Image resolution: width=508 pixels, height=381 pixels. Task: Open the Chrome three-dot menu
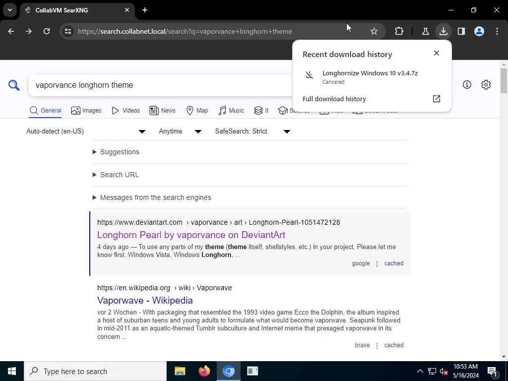point(497,31)
